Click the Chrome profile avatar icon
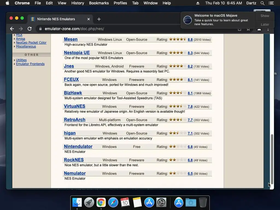Screen dimensions: 280x210 pos(259,29)
